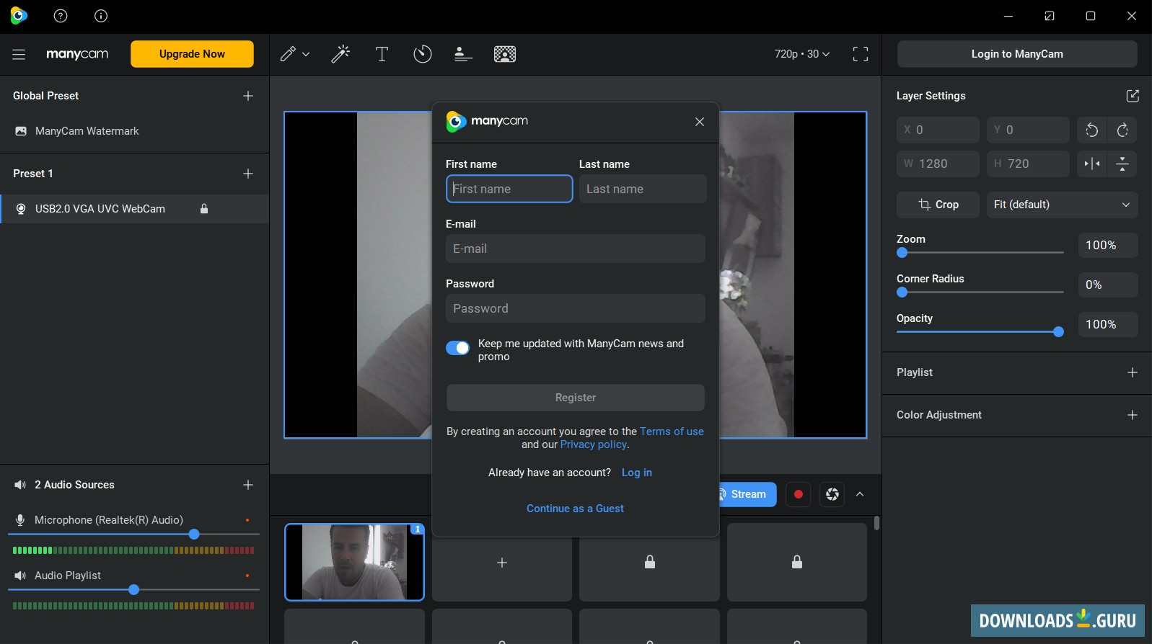Expand the Color Adjustment section
This screenshot has height=644, width=1152.
[1132, 415]
